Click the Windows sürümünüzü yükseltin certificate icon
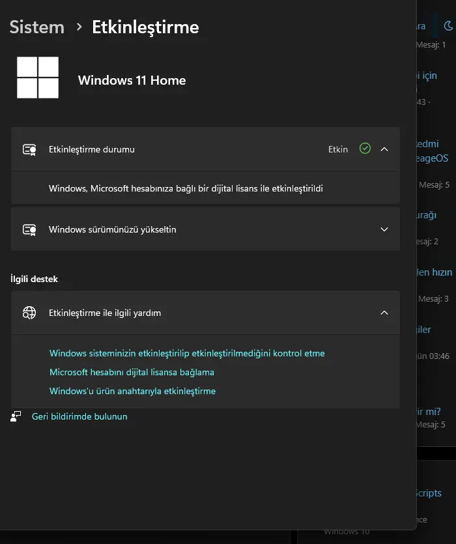 pos(29,230)
